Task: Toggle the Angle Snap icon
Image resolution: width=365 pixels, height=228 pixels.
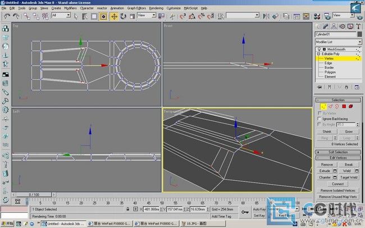Action: pos(192,16)
